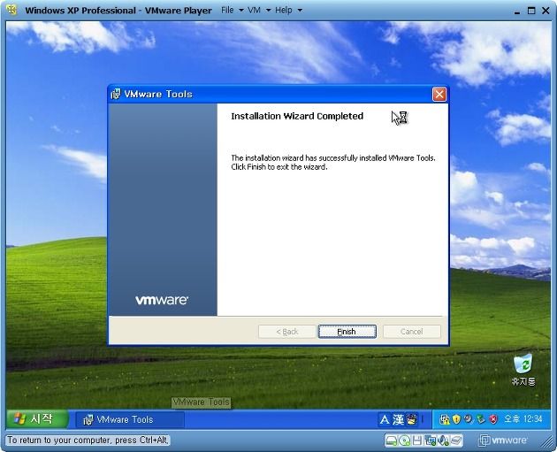Click the Safely Remove Hardware tray icon
Viewport: 557px width, 452px height.
coord(481,419)
